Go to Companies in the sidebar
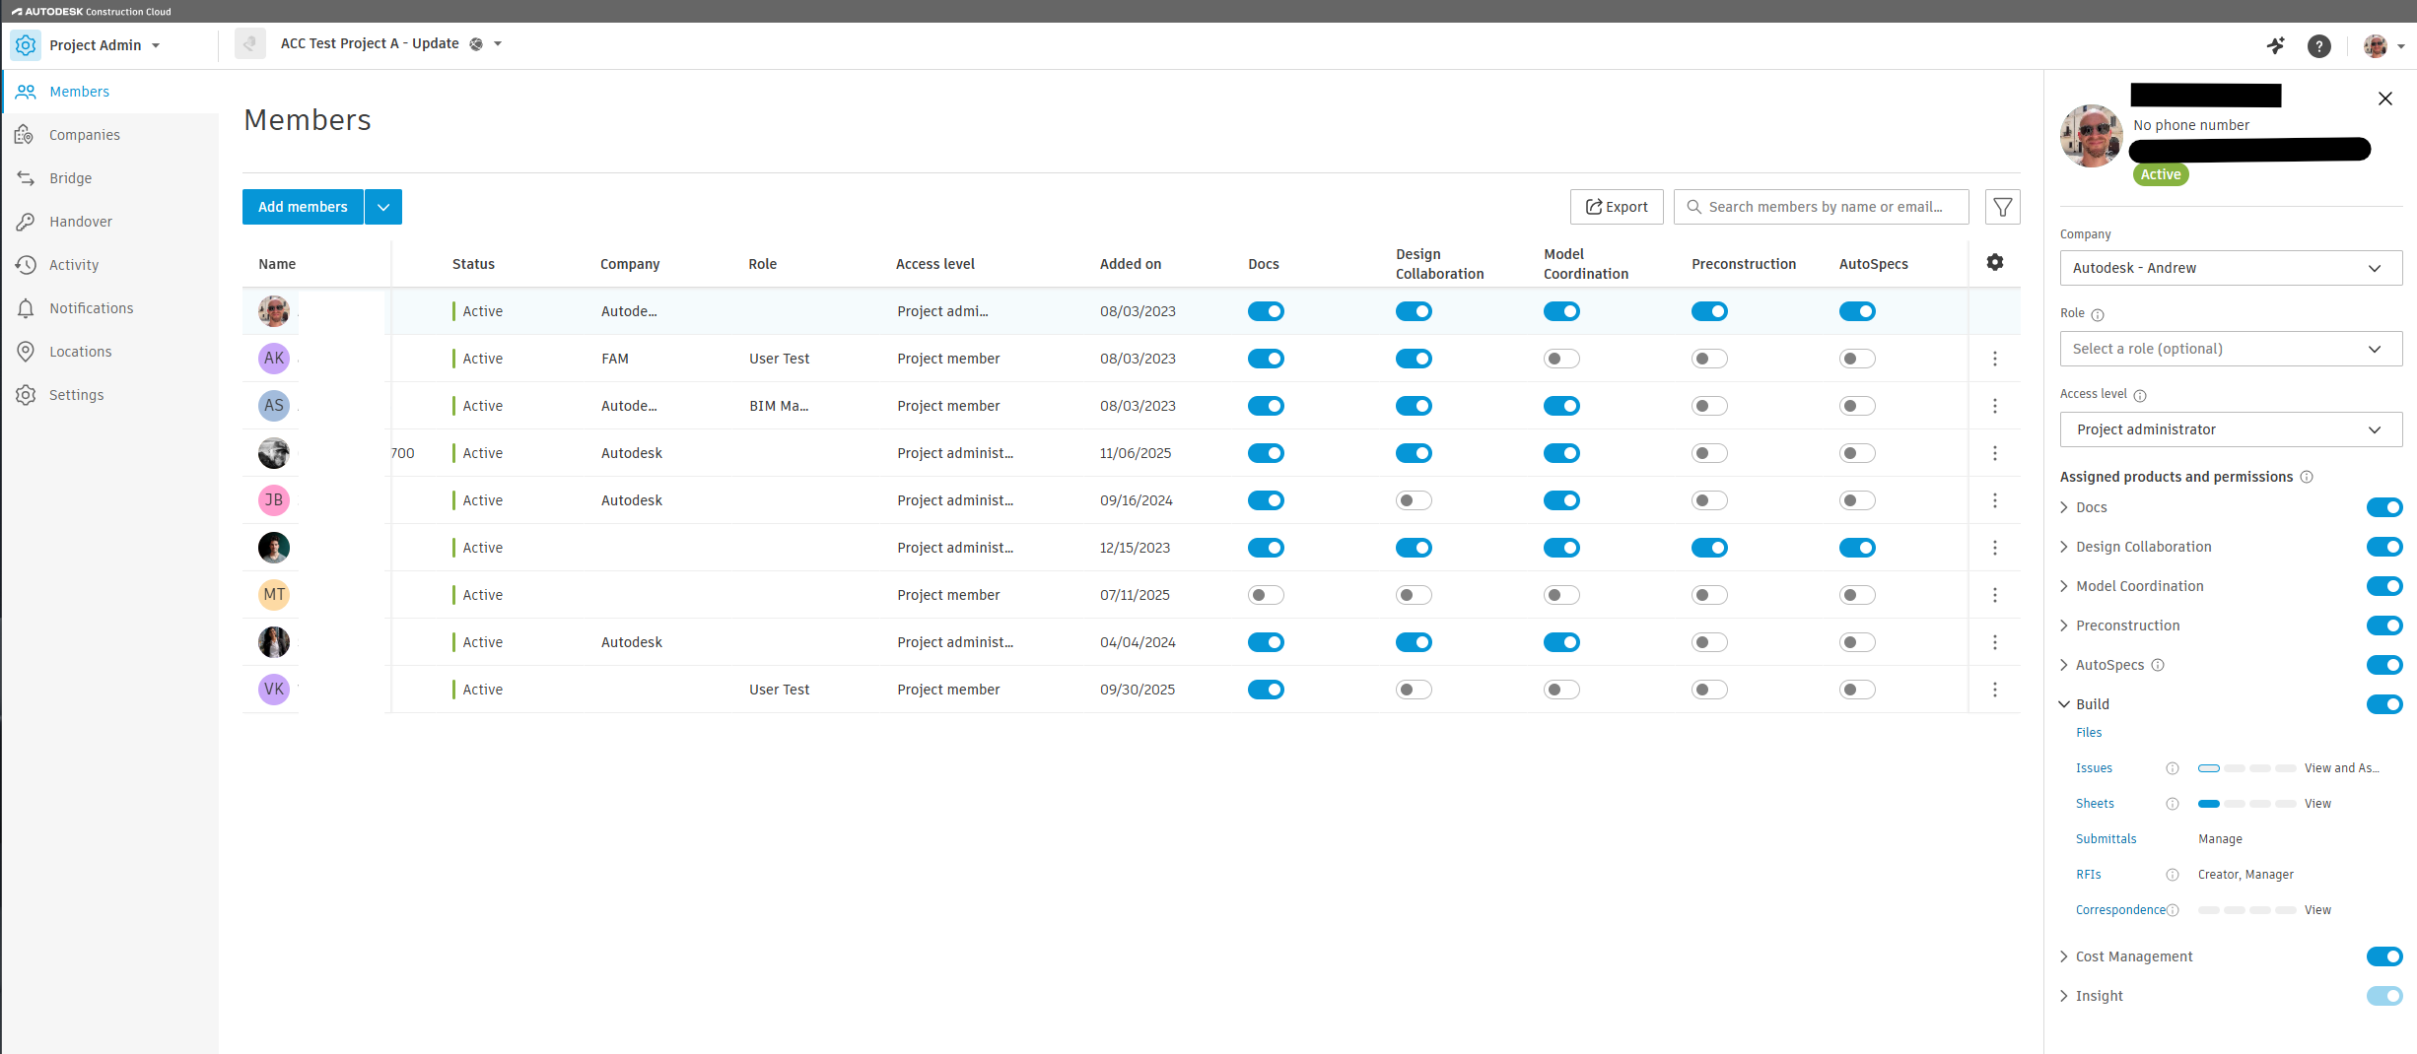 click(x=110, y=135)
